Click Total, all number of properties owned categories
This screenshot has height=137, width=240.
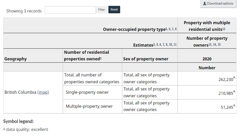click(x=92, y=78)
